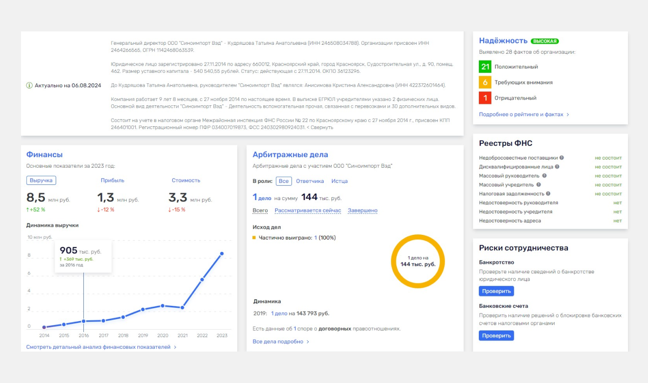Screen dimensions: 648x383
Task: Click the green 21 Положительный badge
Action: [x=485, y=67]
